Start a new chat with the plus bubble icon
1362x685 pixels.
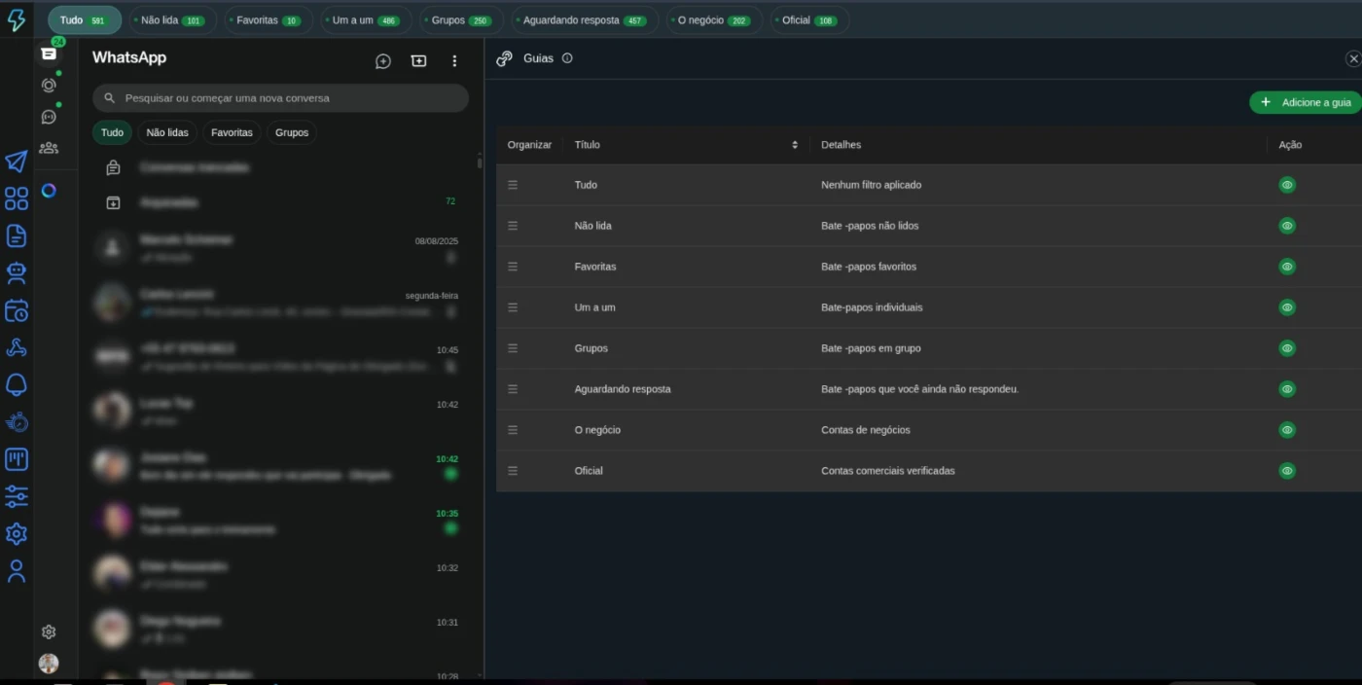[x=383, y=61]
